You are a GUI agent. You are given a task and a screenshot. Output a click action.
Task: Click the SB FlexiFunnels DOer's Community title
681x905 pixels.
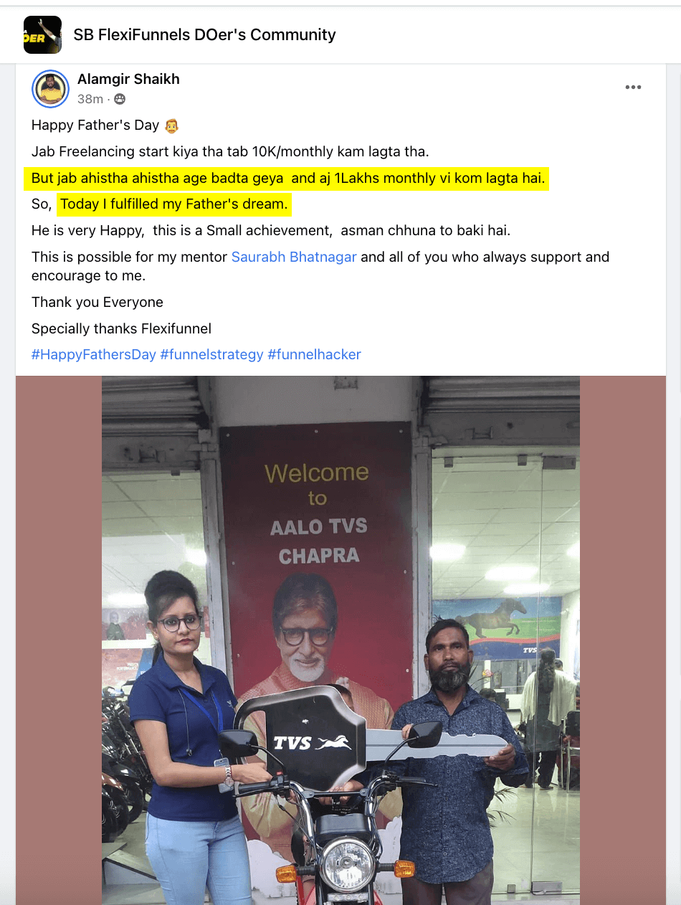[x=204, y=34]
